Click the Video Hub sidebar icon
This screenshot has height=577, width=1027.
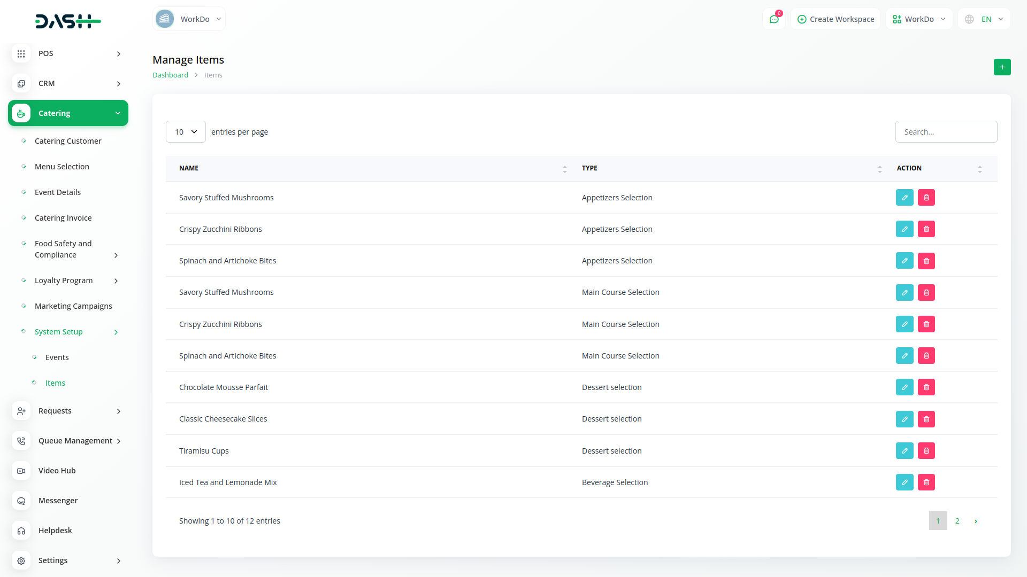(21, 471)
